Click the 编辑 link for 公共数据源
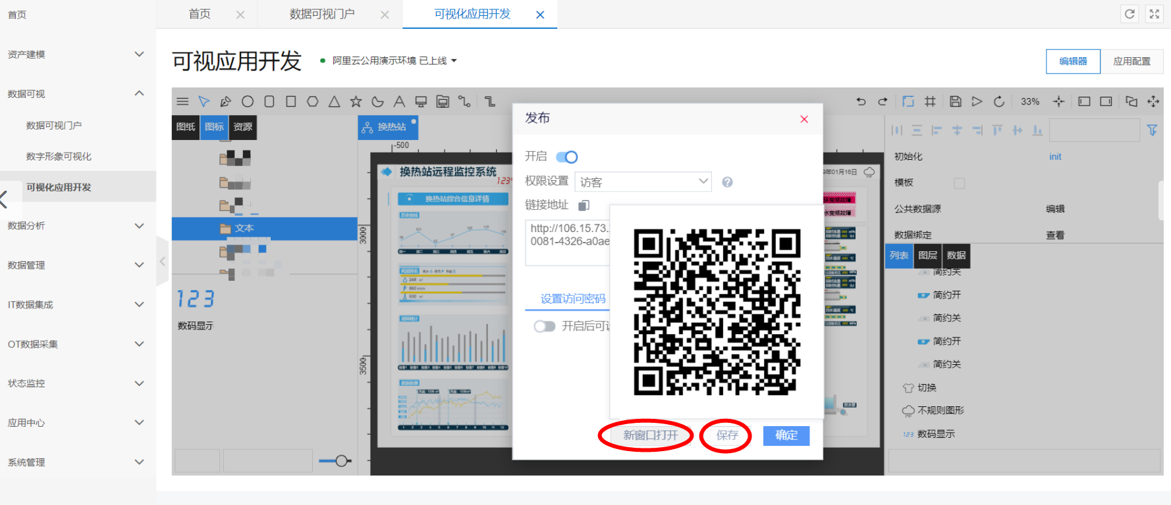Viewport: 1171px width, 505px height. click(x=1055, y=209)
